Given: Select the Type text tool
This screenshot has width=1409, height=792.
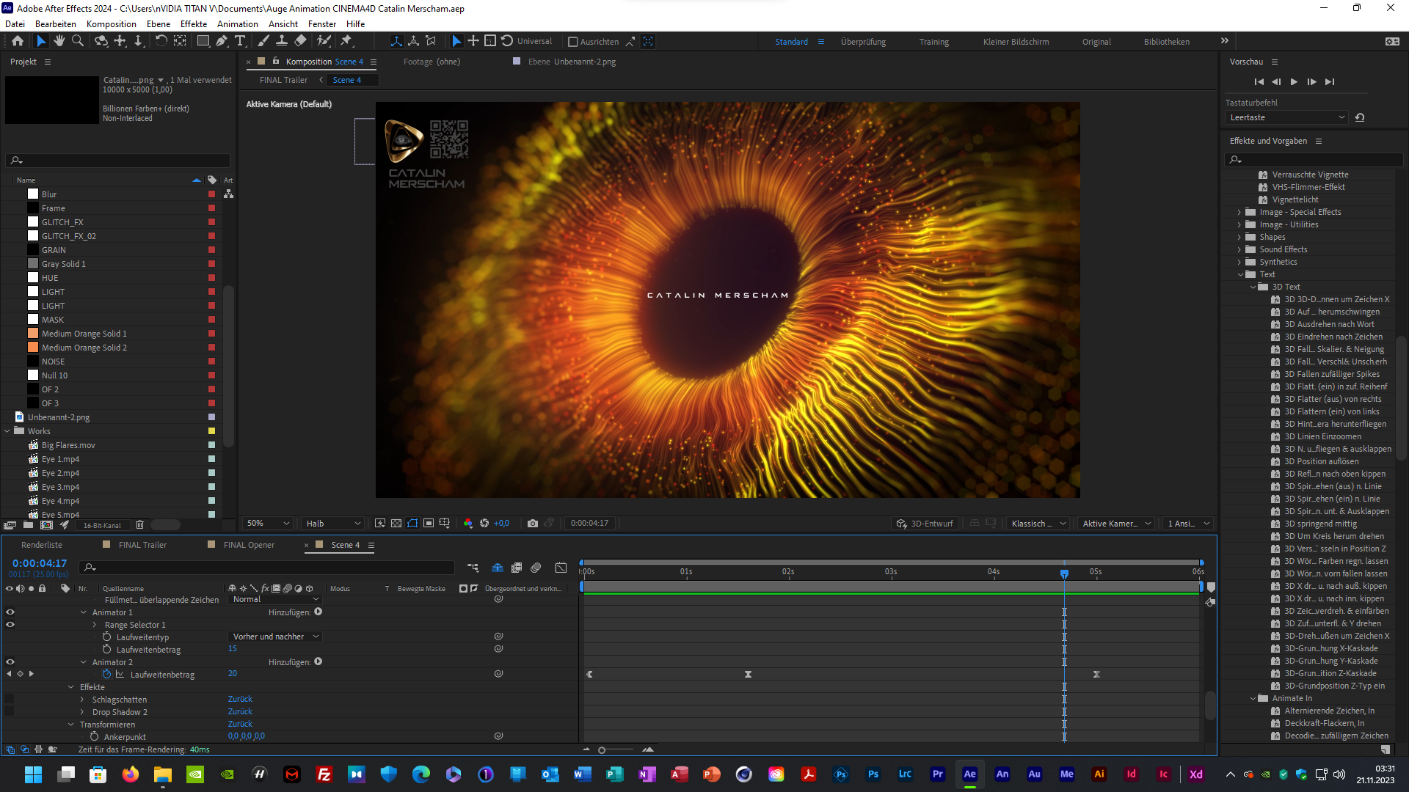Looking at the screenshot, I should pos(240,41).
